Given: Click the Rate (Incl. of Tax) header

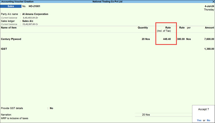Looking at the screenshot, I should 166,29.
